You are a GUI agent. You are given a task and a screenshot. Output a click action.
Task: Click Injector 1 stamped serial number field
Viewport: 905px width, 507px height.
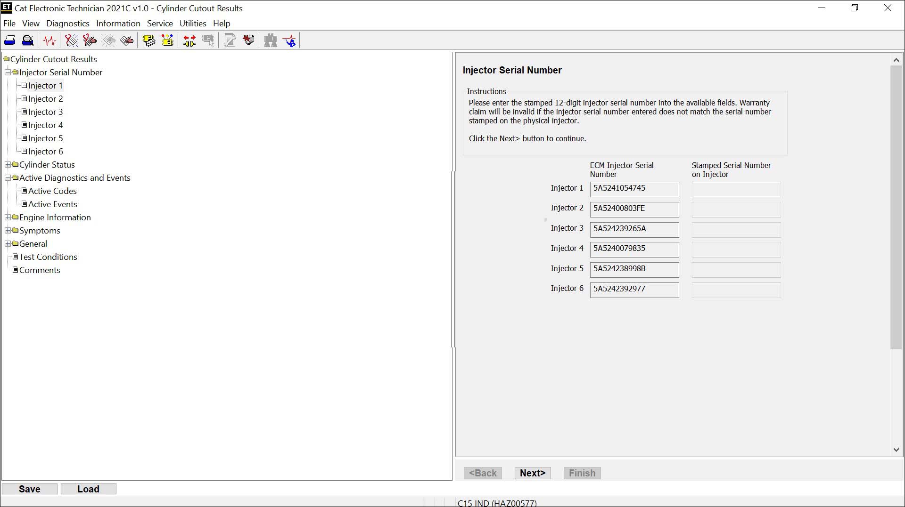coord(735,189)
